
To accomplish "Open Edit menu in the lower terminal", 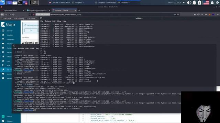I will click(x=27, y=49).
